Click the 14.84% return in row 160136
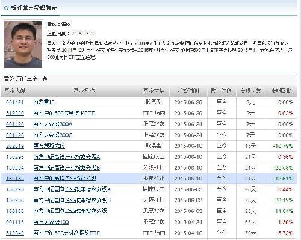The height and width of the screenshot is (240, 301). 284,211
